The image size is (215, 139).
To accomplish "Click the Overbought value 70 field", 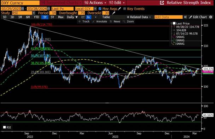I will 82,13.
